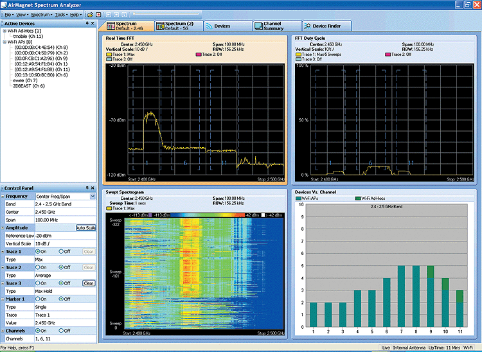Viewport: 482px width, 352px height.
Task: Switch to the Spectrum (2) Default - 5G tab
Action: (179, 26)
